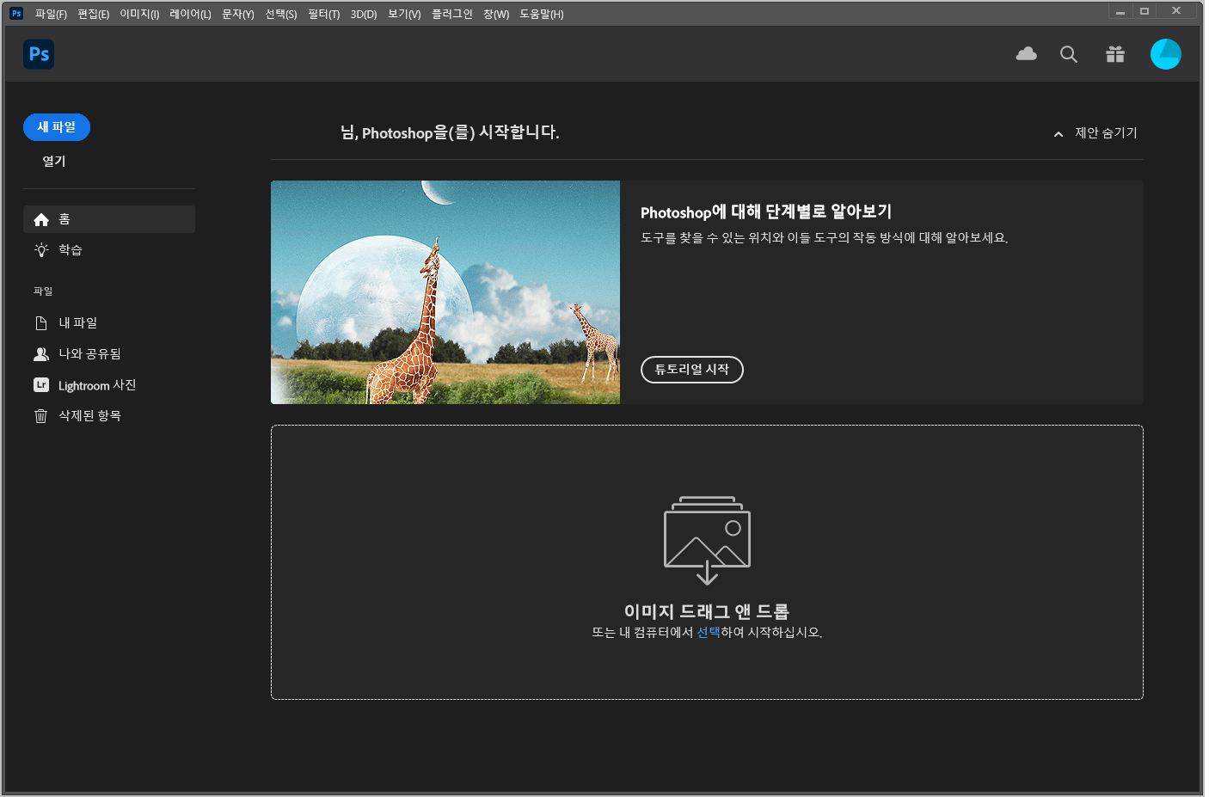Open 나와 공유됨 shared files icon

coord(40,353)
